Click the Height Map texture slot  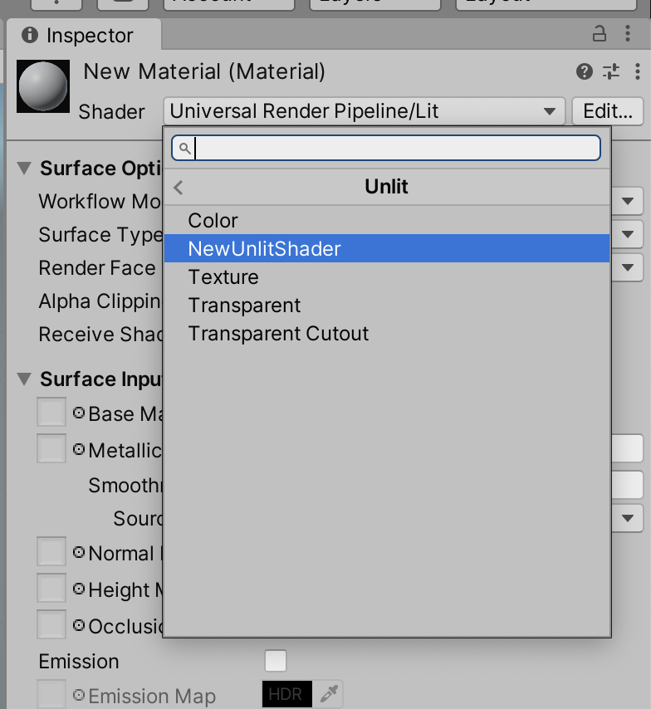(x=51, y=588)
